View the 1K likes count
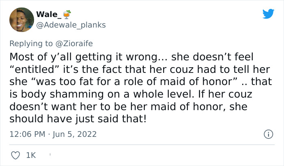The height and width of the screenshot is (166, 284). [30, 154]
